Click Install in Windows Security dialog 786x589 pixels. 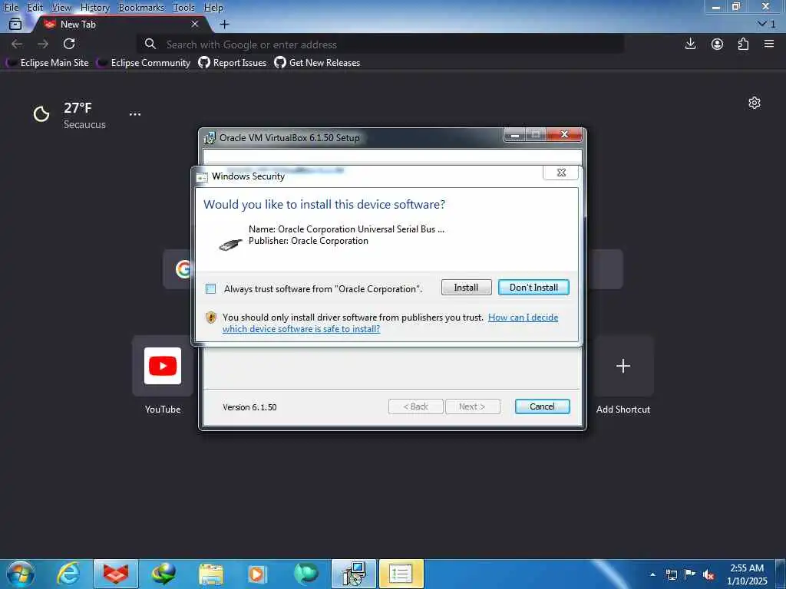(466, 288)
